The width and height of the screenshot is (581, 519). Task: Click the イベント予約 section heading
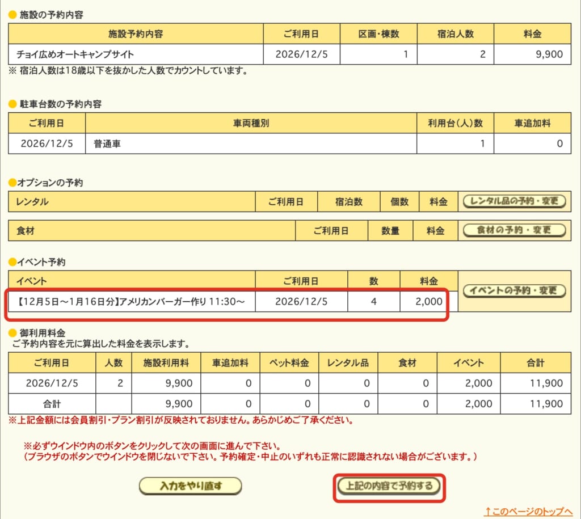coord(41,262)
